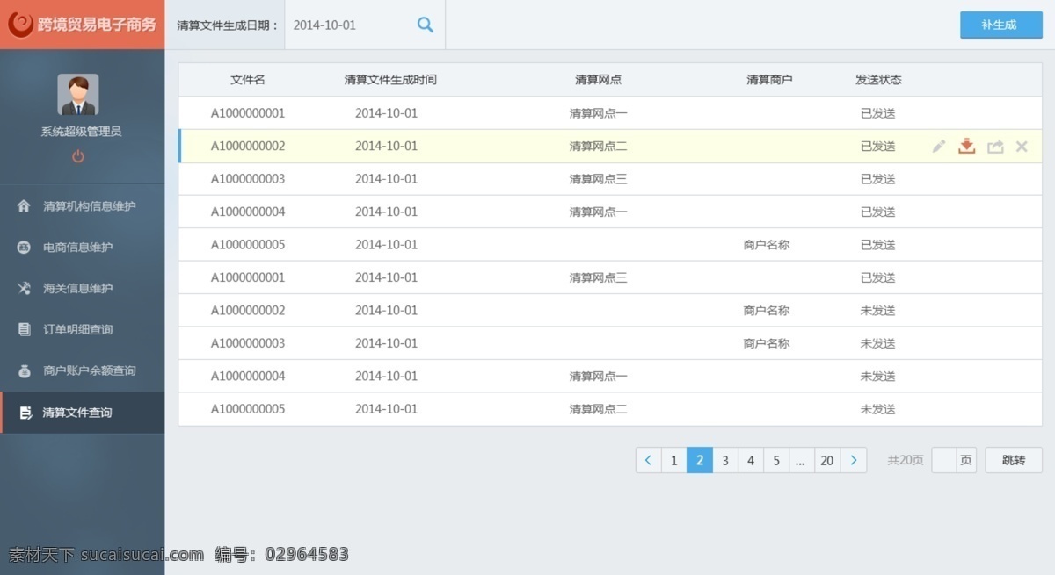Open 订单明细查询 menu item
Image resolution: width=1055 pixels, height=575 pixels.
[82, 329]
